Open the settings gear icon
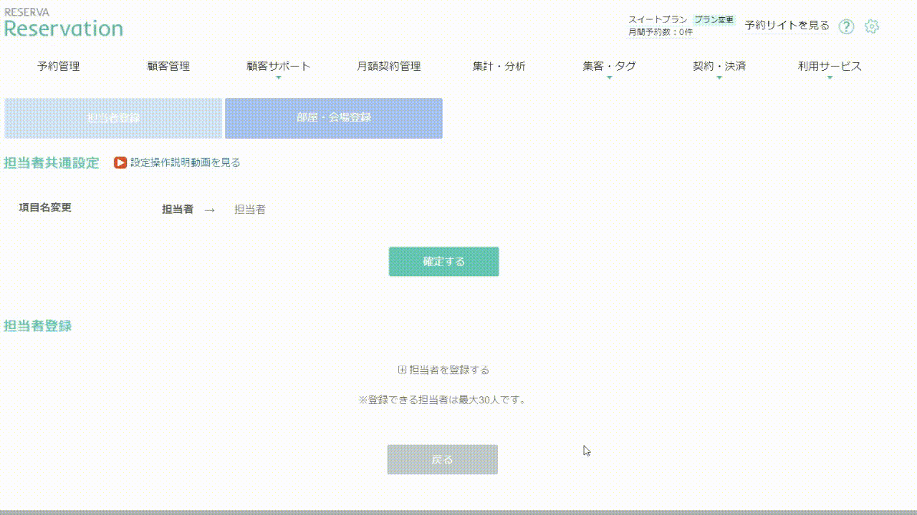Screen dimensions: 917x515 [871, 26]
